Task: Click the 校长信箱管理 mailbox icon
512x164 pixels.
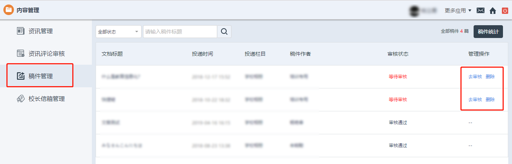Action: [21, 99]
